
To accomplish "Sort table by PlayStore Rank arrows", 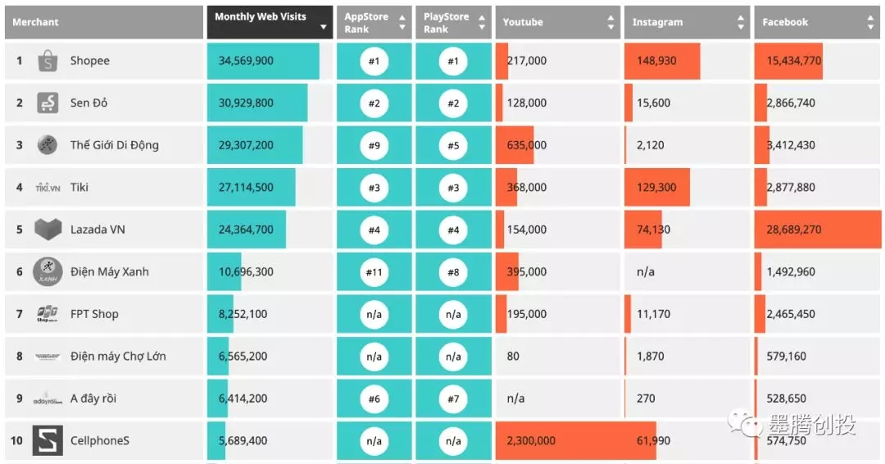I will point(480,22).
